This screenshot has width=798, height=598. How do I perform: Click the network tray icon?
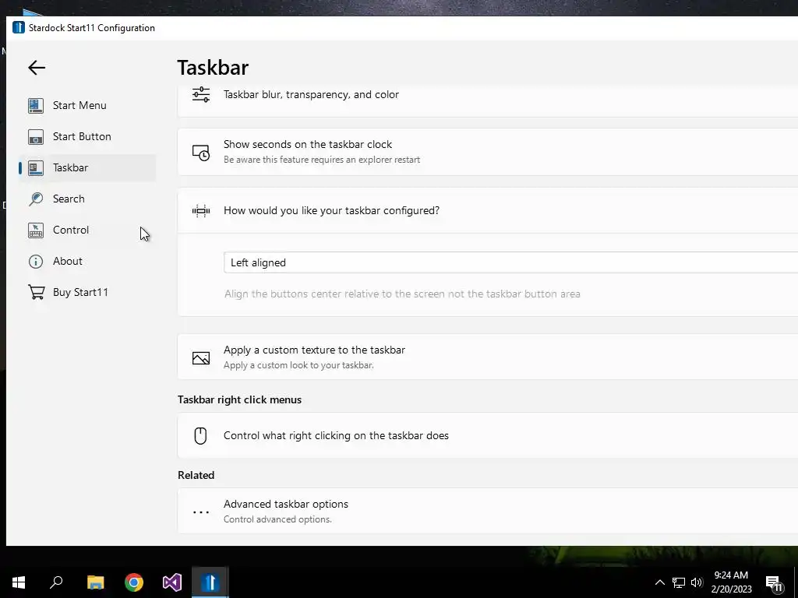coord(679,582)
